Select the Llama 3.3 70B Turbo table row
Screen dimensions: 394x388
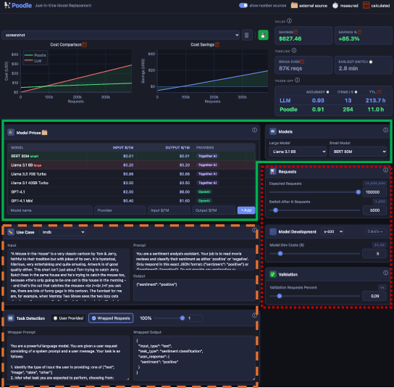coord(131,174)
